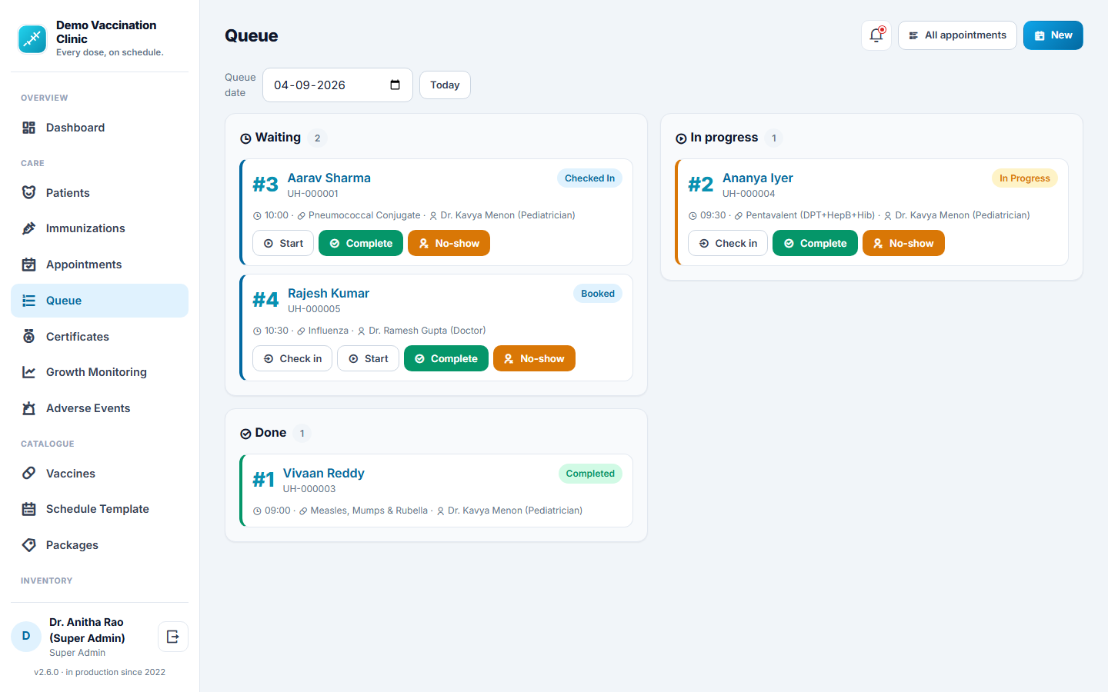
Task: Check in Rajesh Kumar
Action: coord(292,358)
